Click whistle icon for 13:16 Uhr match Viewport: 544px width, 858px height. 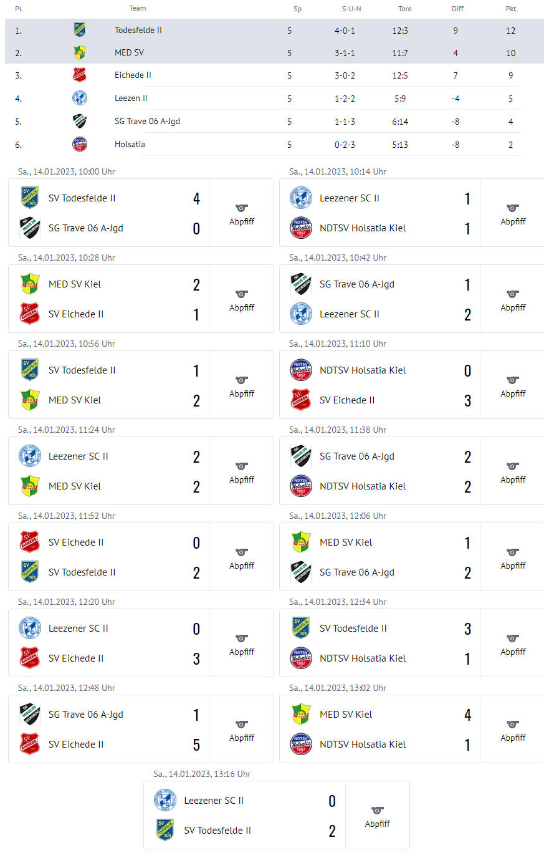coord(378,810)
